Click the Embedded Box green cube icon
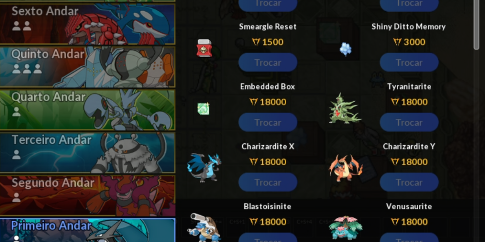Screen dimensions: 485x242 click(x=204, y=108)
